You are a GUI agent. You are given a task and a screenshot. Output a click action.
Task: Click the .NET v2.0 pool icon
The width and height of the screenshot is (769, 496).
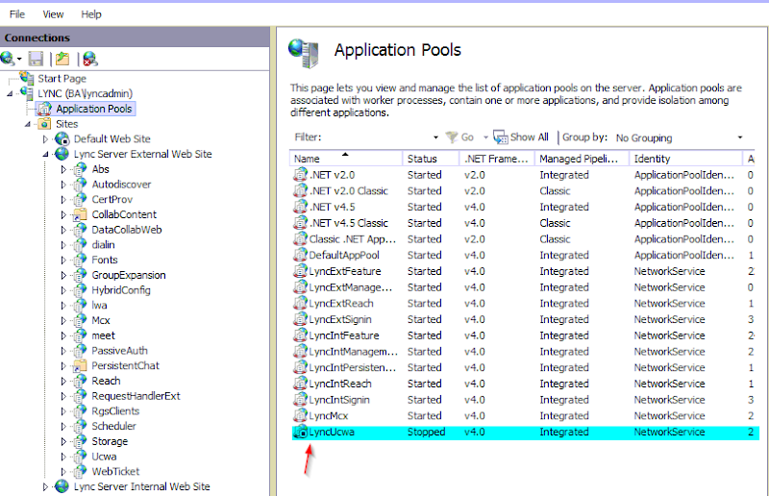pos(300,175)
